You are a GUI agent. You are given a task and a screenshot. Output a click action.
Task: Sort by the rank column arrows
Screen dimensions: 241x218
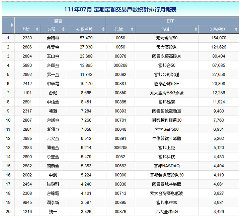(x=11, y=25)
